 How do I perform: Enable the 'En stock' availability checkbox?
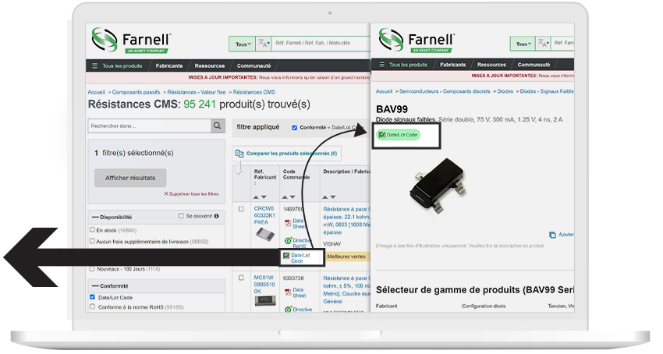93,230
